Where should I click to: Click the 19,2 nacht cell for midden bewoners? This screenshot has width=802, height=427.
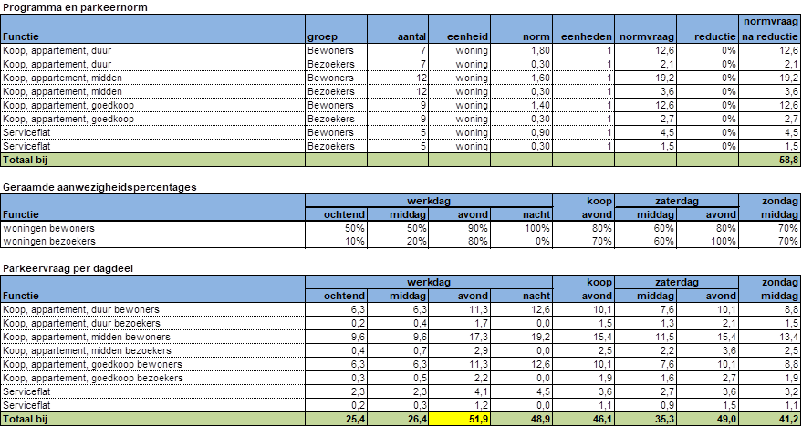pyautogui.click(x=522, y=337)
